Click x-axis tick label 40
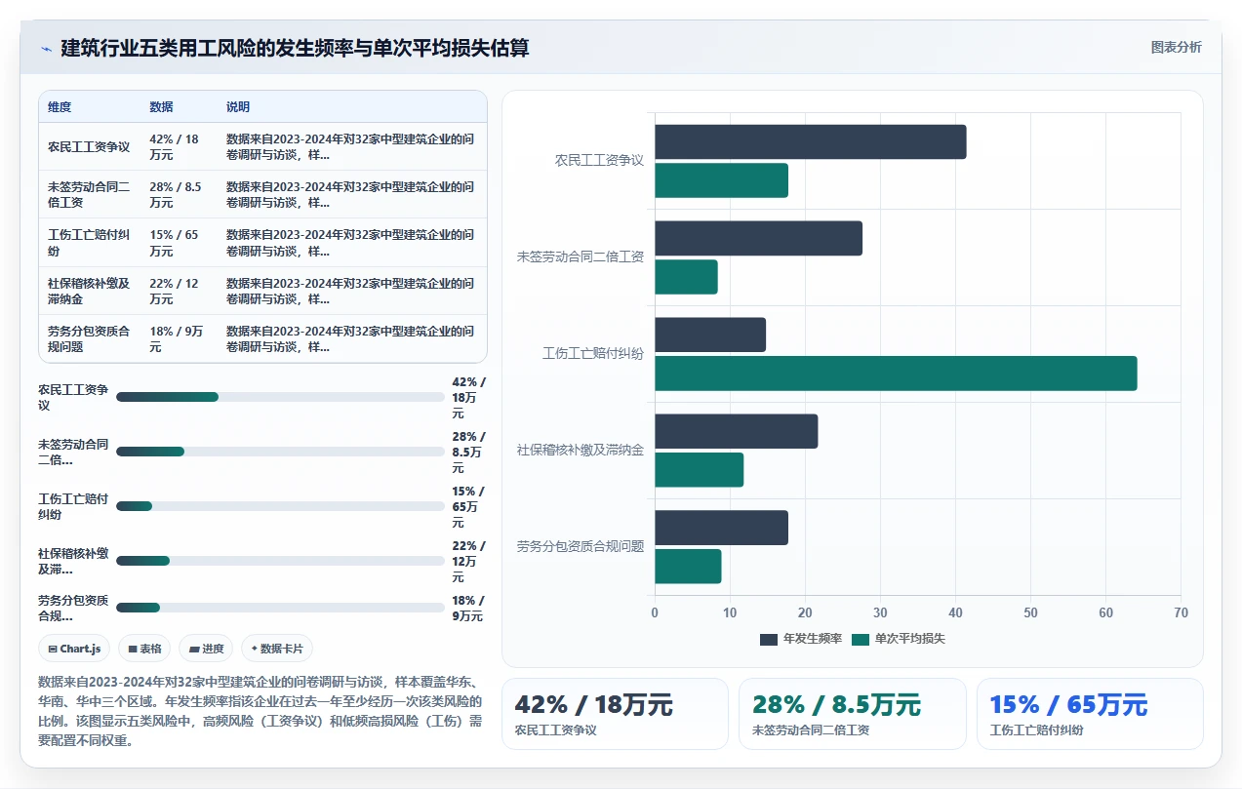 [955, 613]
